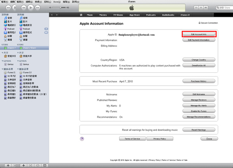The image size is (233, 168).
Task: Switch to the TV Shows store tab
Action: click(x=118, y=15)
